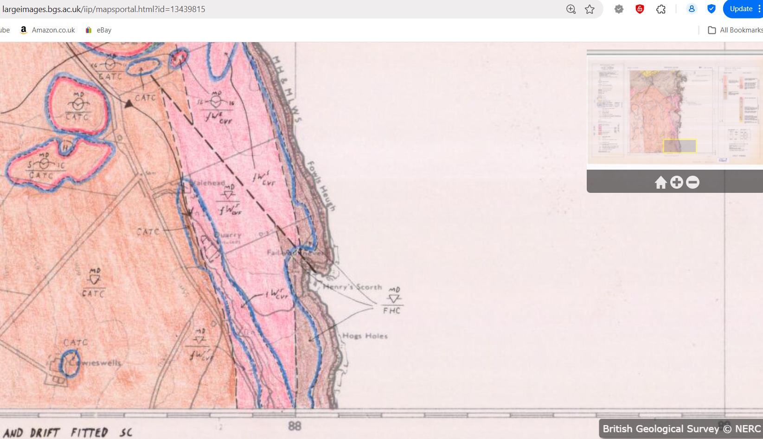Open the blue checkmark shield extension

click(711, 9)
